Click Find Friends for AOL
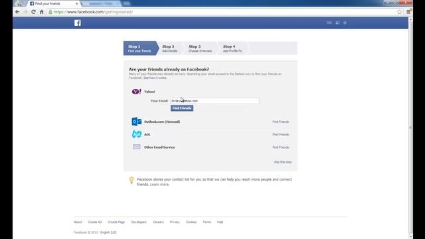The height and width of the screenshot is (239, 425). (280, 134)
